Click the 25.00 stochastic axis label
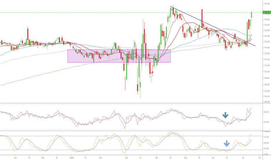The height and width of the screenshot is (160, 271). coord(266,148)
